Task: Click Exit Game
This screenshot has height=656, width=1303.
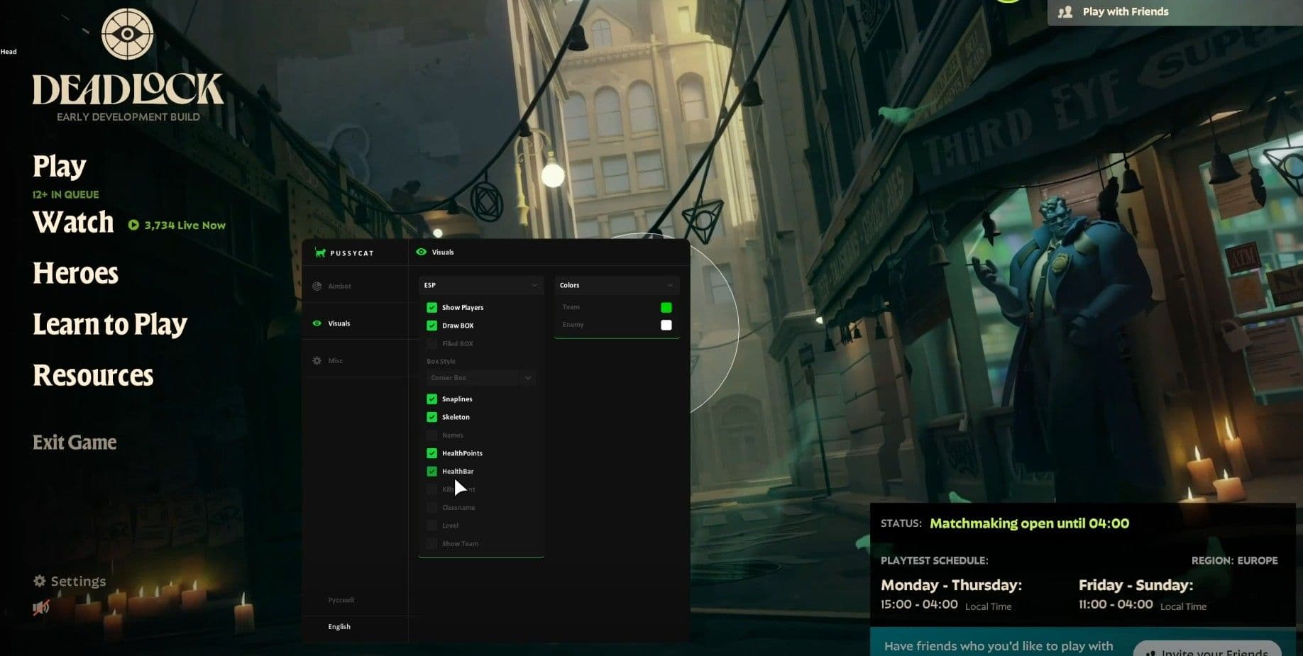Action: [75, 443]
